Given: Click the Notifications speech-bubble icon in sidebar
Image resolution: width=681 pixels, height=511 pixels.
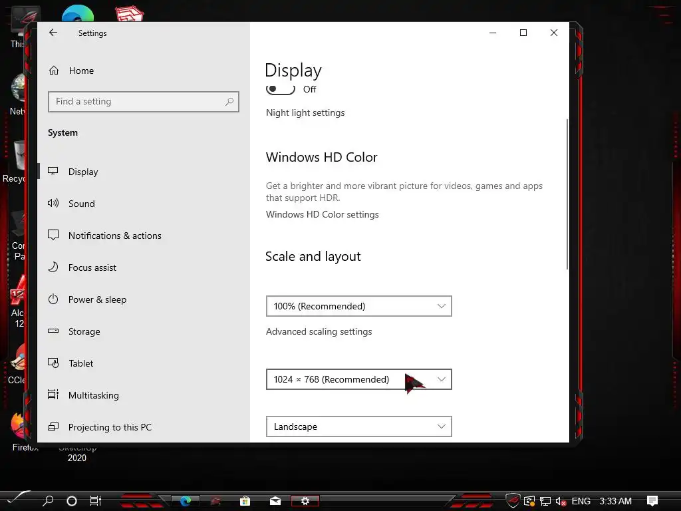Looking at the screenshot, I should [x=53, y=235].
